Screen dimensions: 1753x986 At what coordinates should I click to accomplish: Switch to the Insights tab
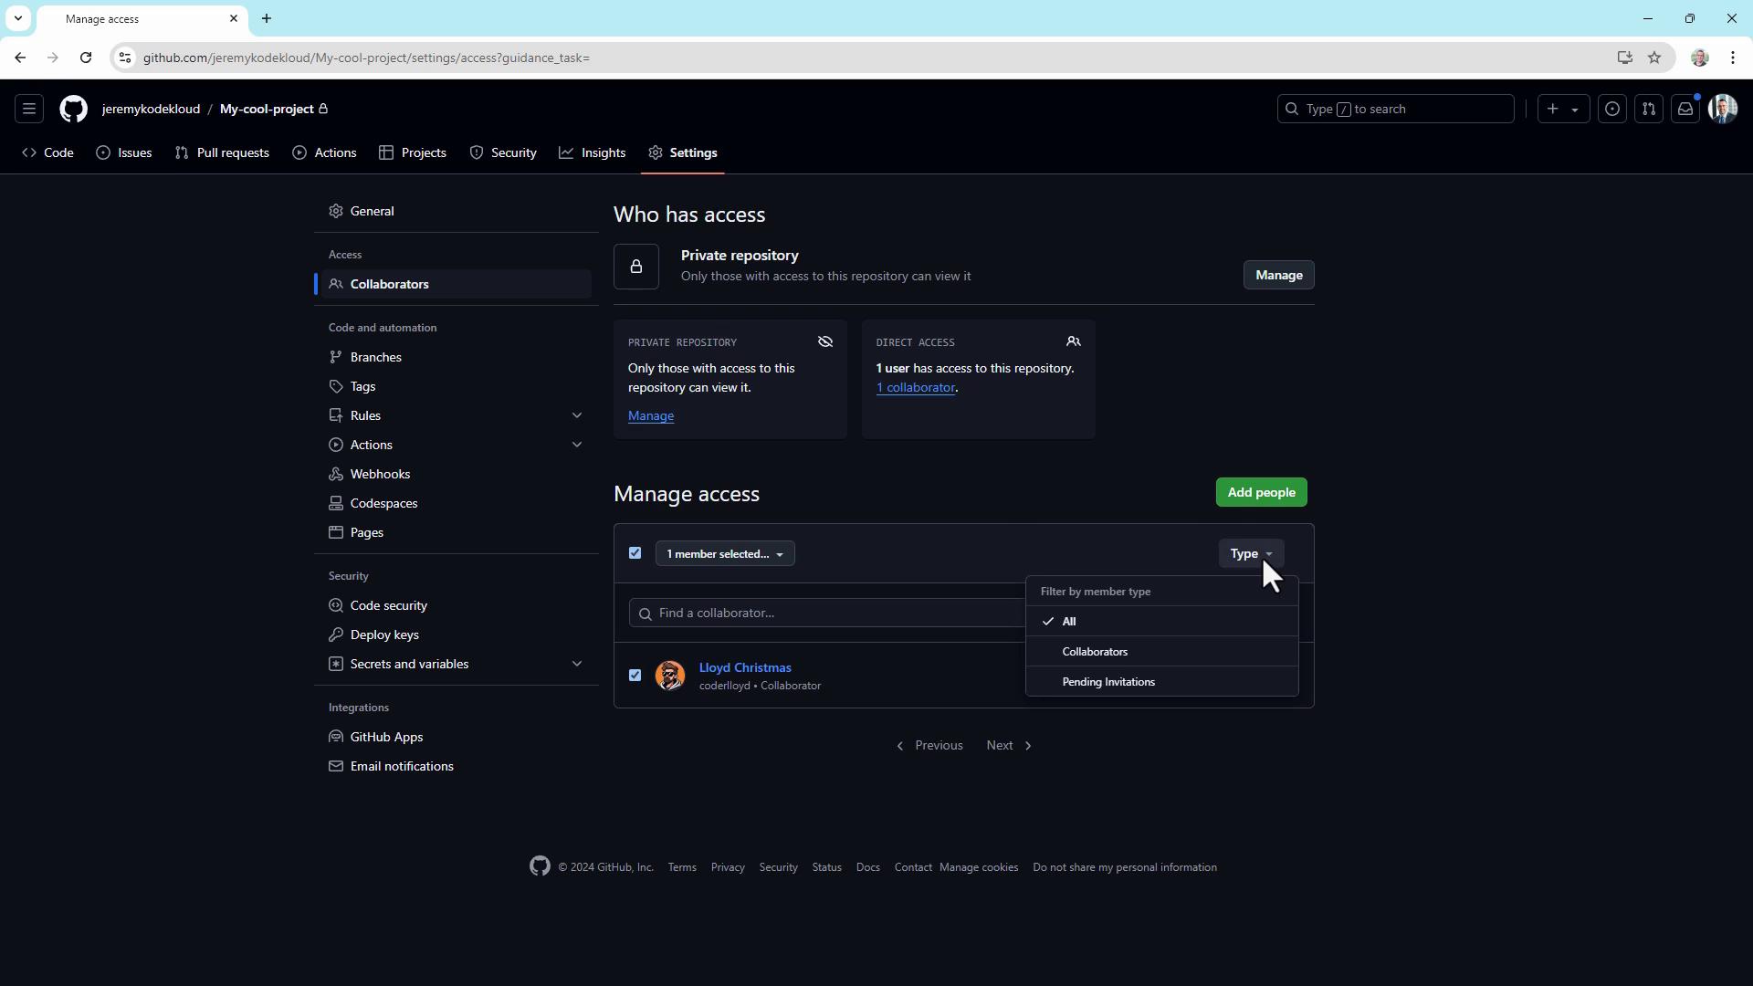[x=593, y=152]
